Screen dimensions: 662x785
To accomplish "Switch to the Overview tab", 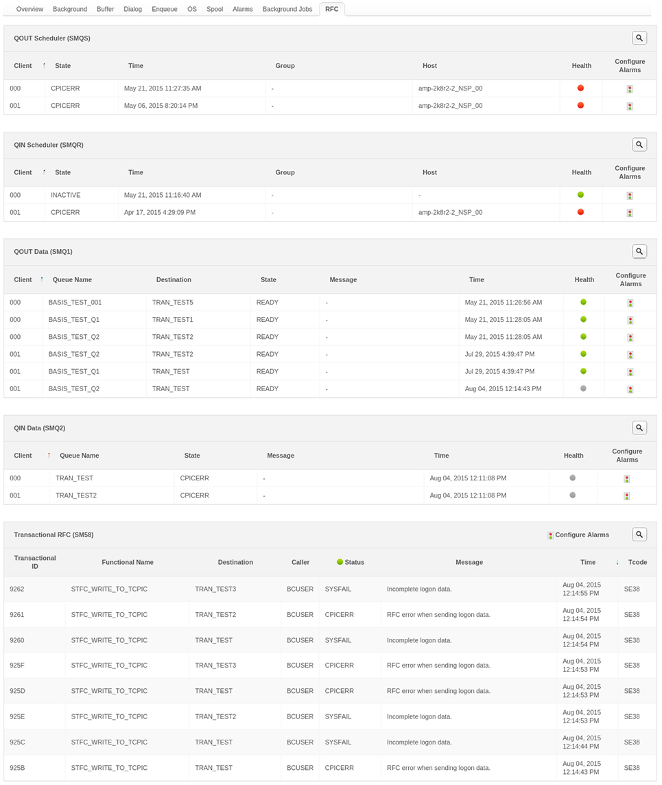I will point(29,9).
